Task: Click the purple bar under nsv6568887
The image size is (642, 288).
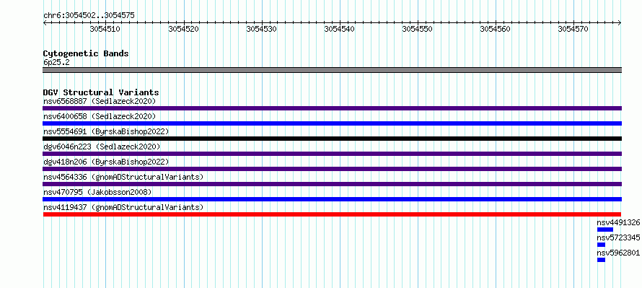Action: tap(333, 108)
